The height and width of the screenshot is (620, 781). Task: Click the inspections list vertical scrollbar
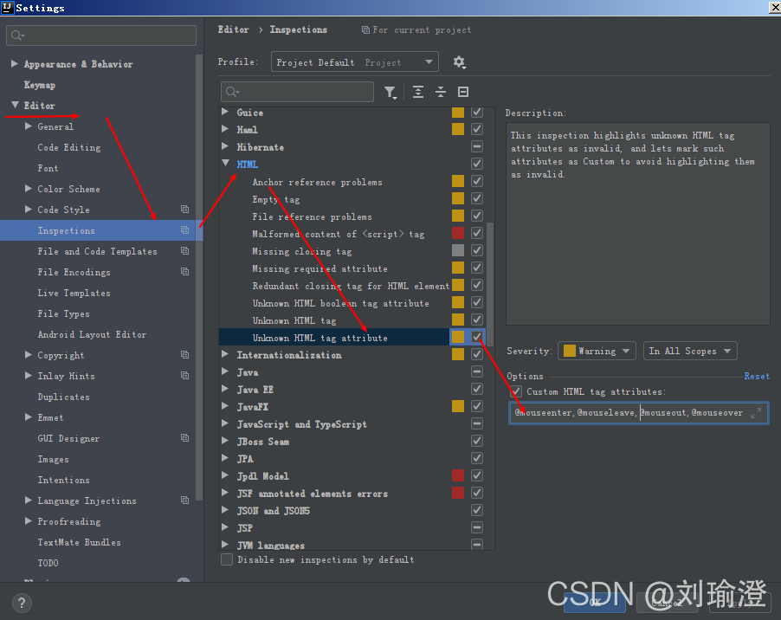pyautogui.click(x=490, y=284)
